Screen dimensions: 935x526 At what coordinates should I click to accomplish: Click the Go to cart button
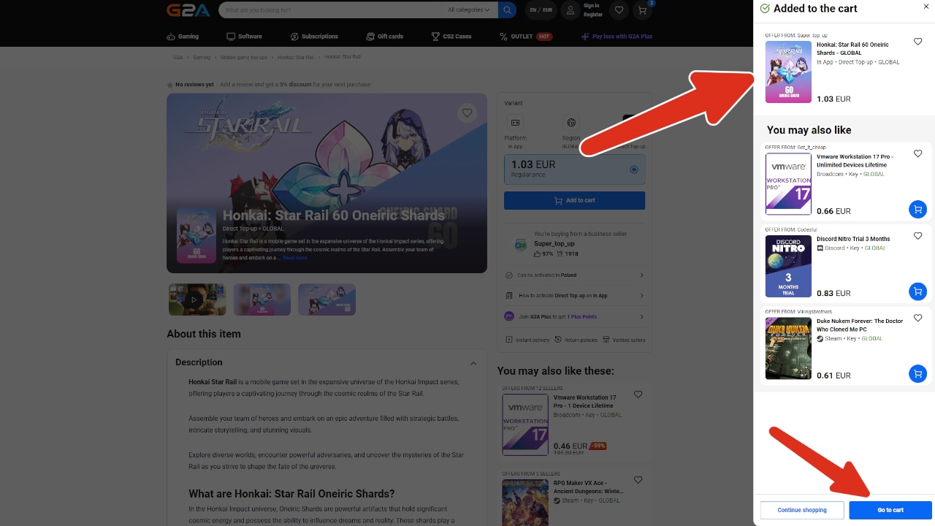pos(890,510)
